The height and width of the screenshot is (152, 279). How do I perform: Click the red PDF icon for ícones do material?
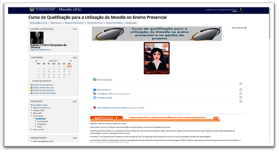coord(94,107)
